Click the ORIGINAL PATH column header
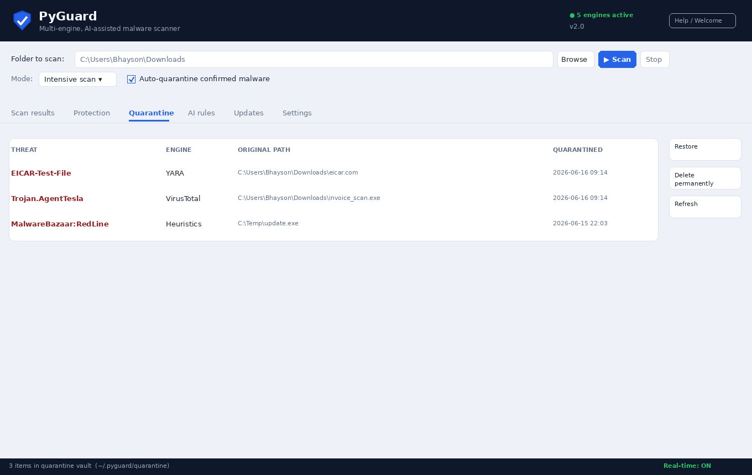This screenshot has width=752, height=475. point(264,150)
